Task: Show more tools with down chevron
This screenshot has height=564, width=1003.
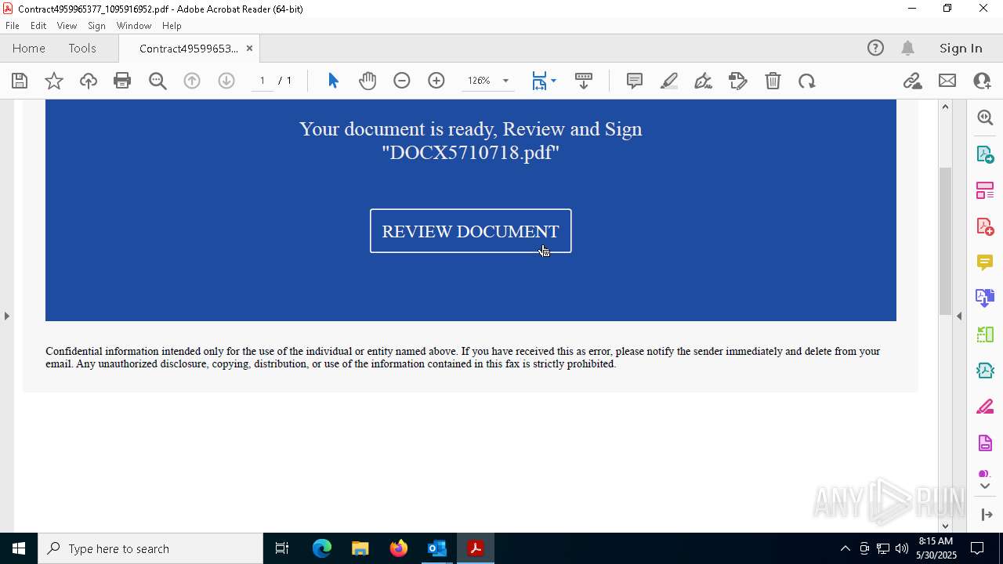Action: point(985,486)
